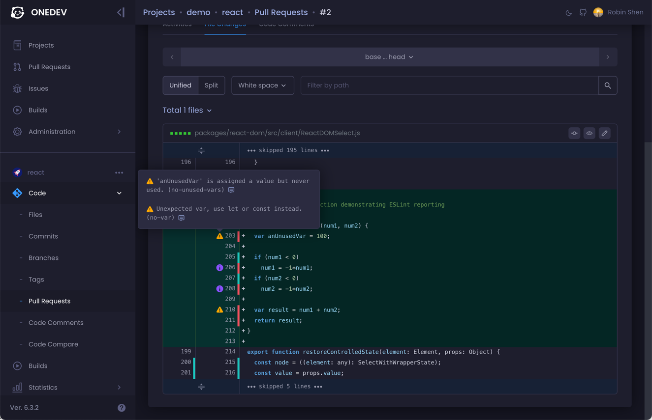
Task: Enable Unified diff mode
Action: [180, 85]
